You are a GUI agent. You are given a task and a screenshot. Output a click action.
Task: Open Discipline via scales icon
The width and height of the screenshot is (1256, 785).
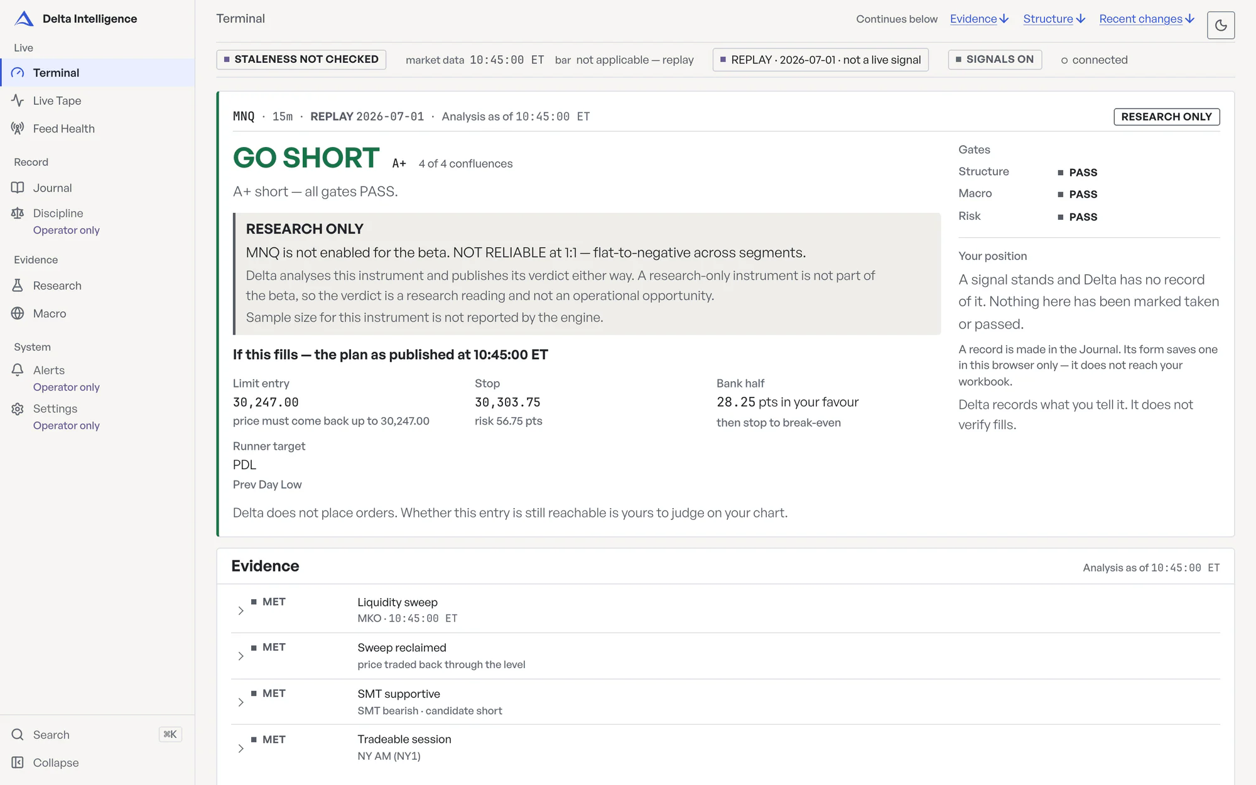(18, 214)
